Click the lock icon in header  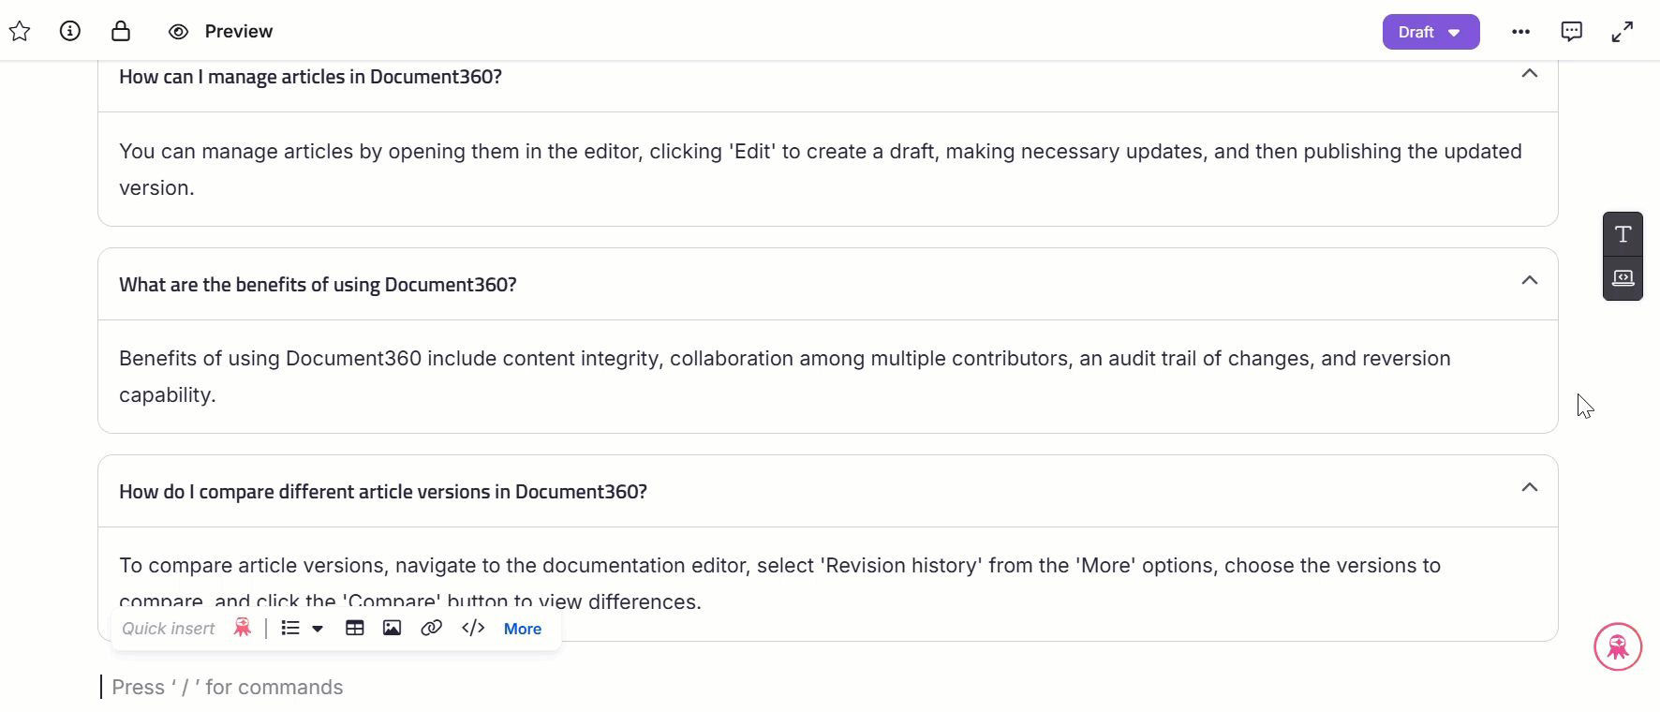coord(121,32)
